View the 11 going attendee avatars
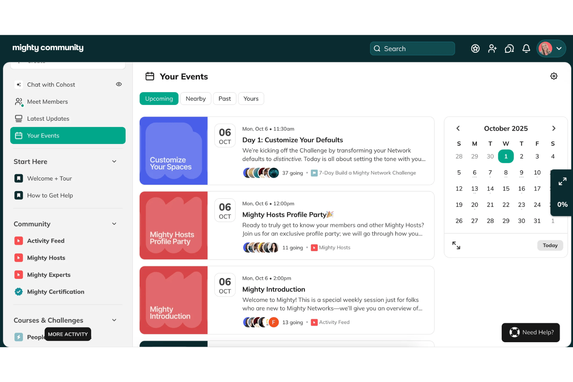Screen dimensions: 573x382 pyautogui.click(x=261, y=247)
